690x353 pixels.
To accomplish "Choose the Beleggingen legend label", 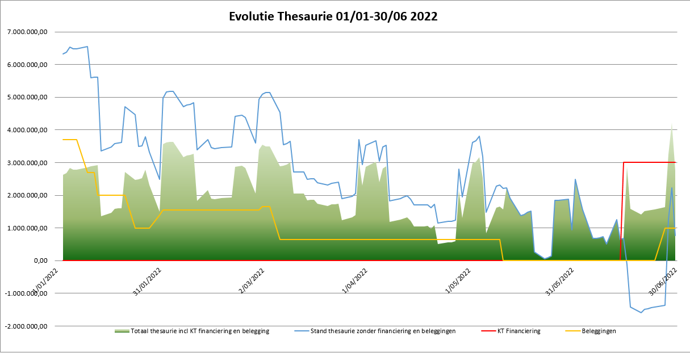I will 599,331.
